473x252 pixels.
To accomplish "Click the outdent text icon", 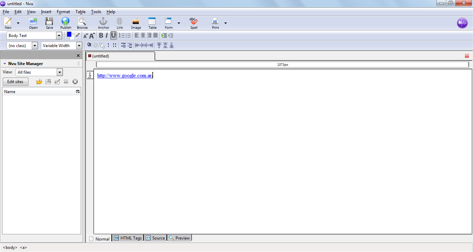I will click(170, 35).
